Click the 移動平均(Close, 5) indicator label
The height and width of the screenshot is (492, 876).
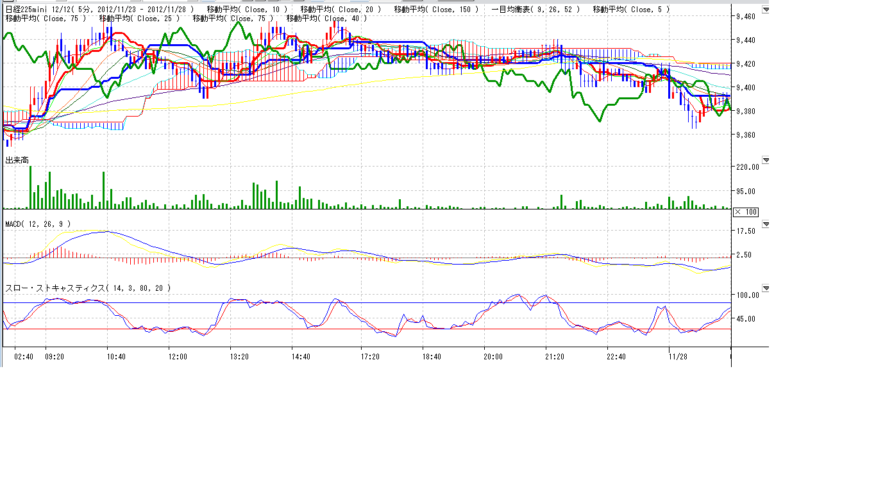pos(631,9)
